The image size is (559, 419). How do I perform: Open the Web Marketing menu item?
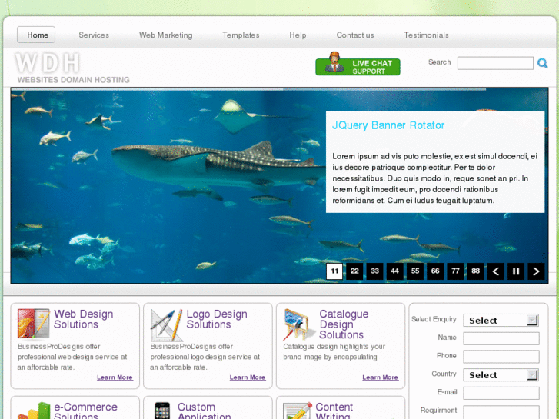click(166, 35)
